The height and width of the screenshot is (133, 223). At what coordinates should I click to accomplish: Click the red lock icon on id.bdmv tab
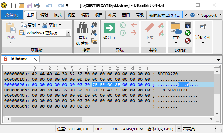coord(5,59)
